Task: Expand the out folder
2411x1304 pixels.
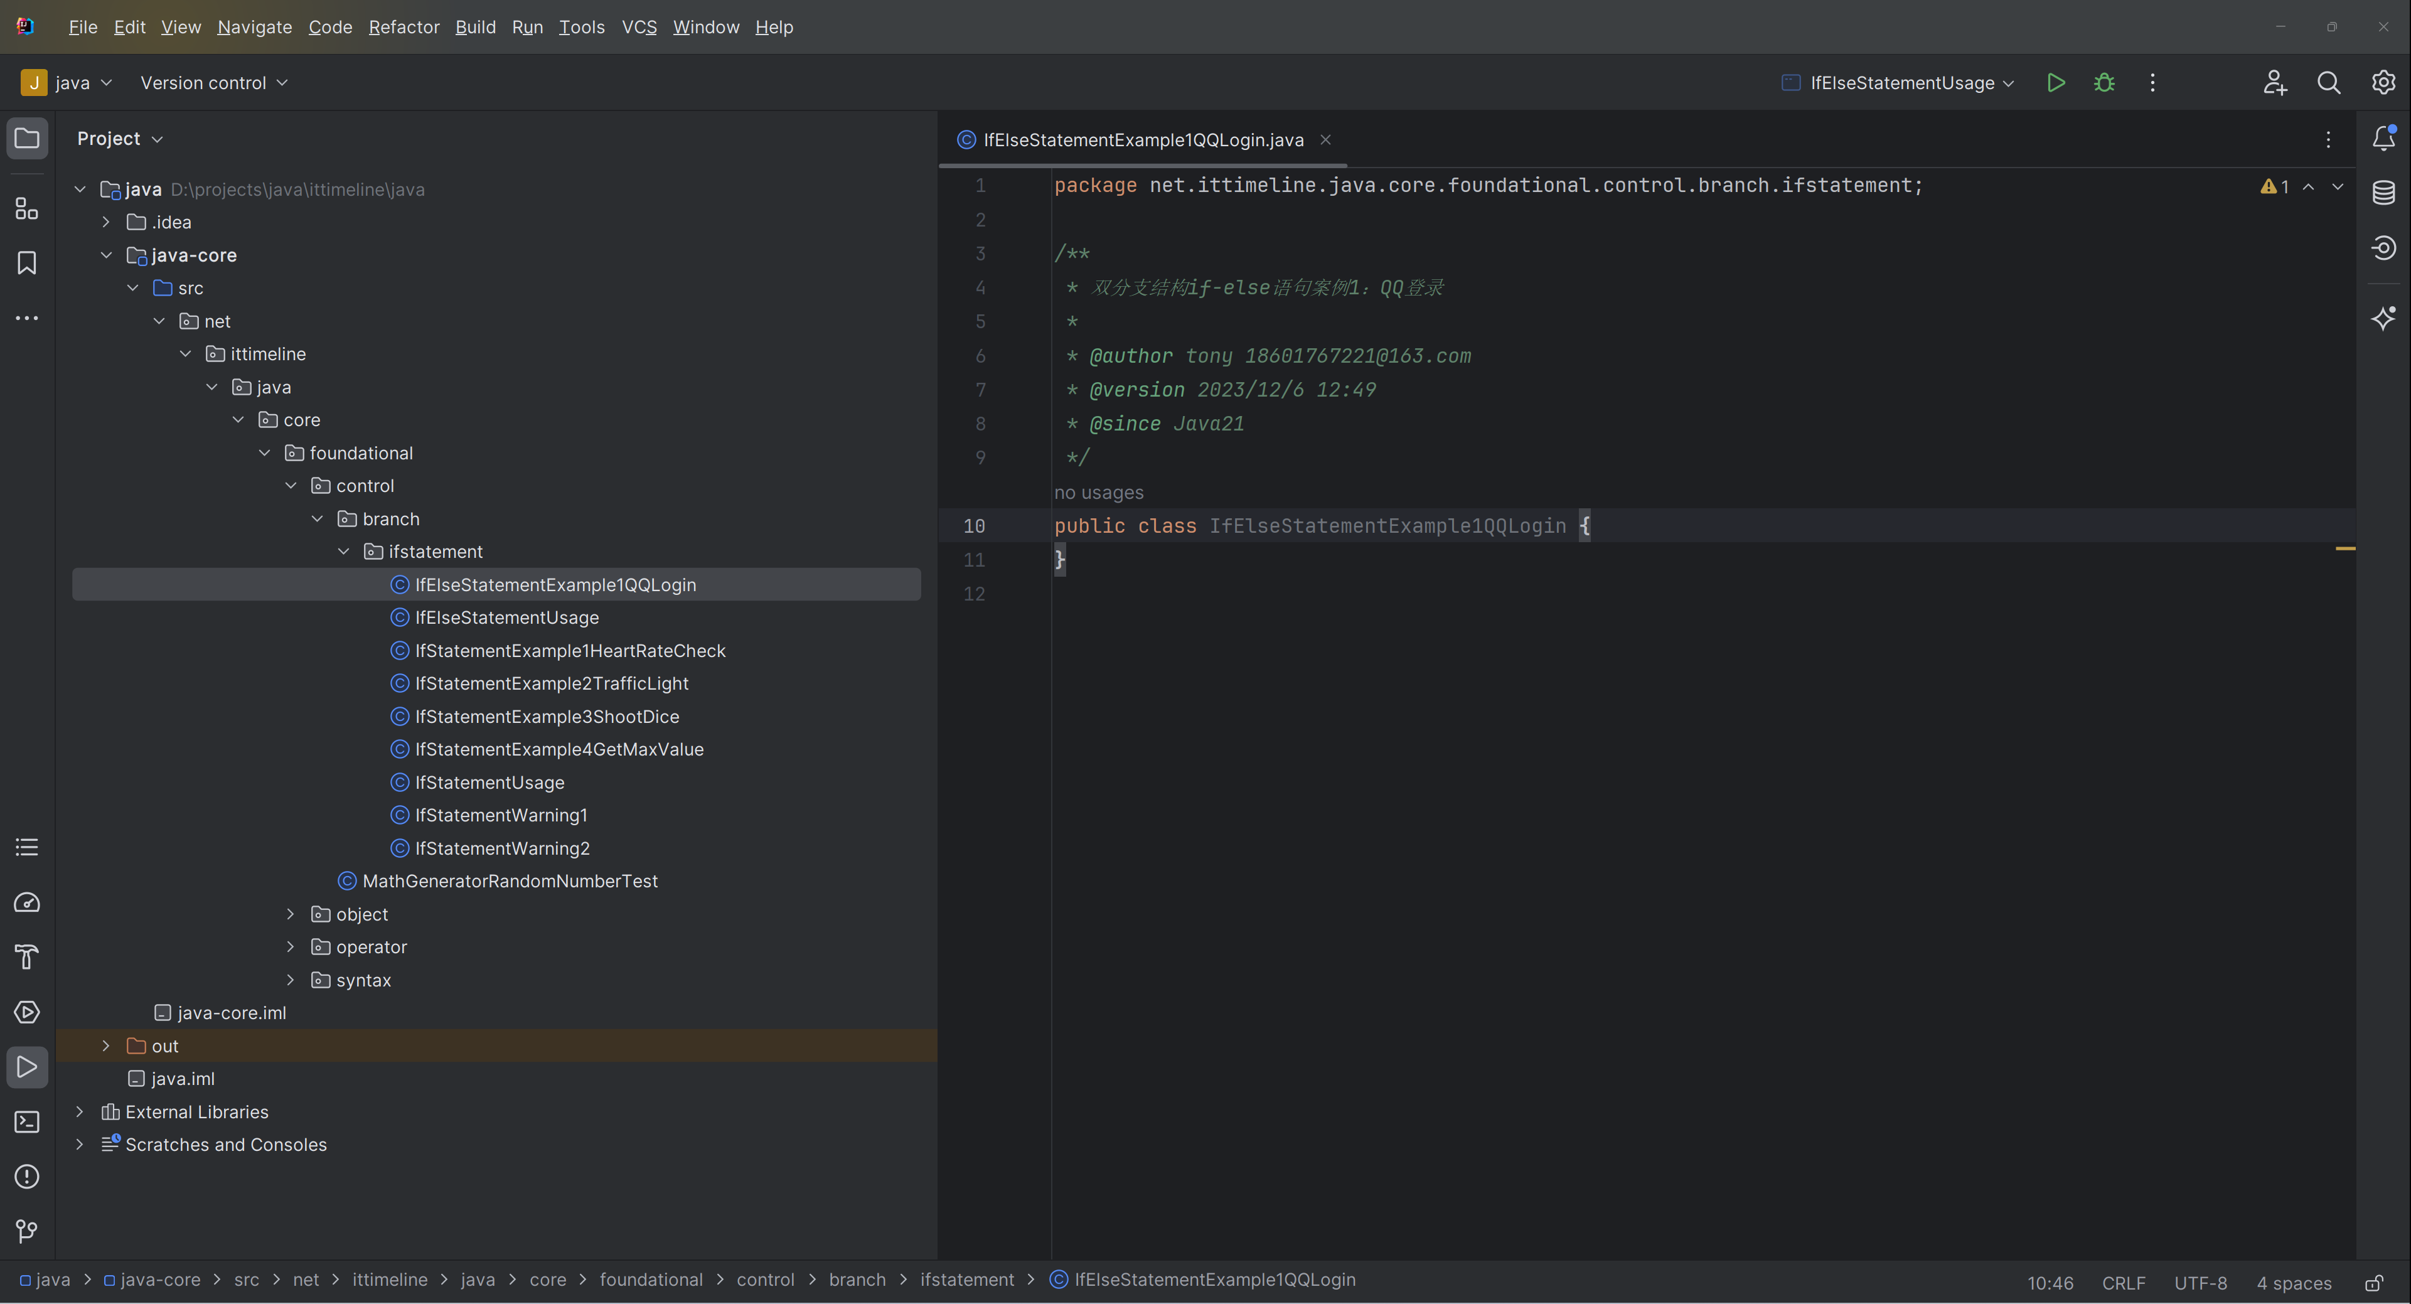Action: (x=106, y=1045)
